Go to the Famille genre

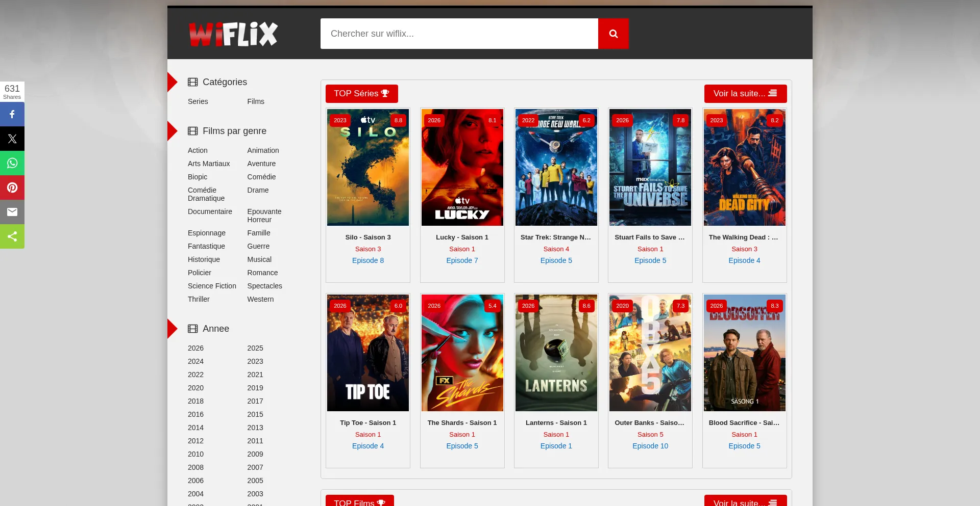click(259, 233)
